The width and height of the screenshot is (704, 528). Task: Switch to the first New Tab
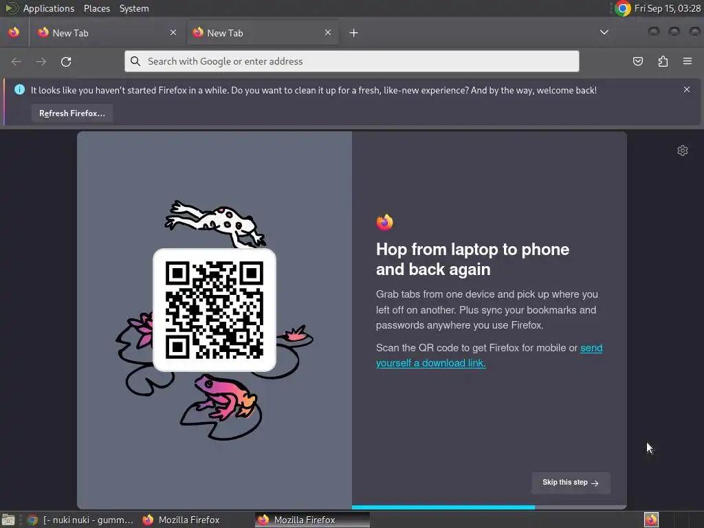[108, 33]
